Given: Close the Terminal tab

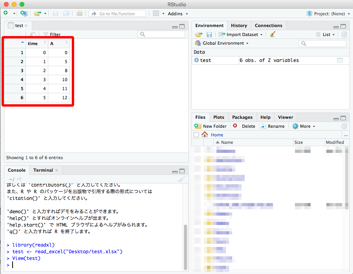Looking at the screenshot, I should (57, 170).
